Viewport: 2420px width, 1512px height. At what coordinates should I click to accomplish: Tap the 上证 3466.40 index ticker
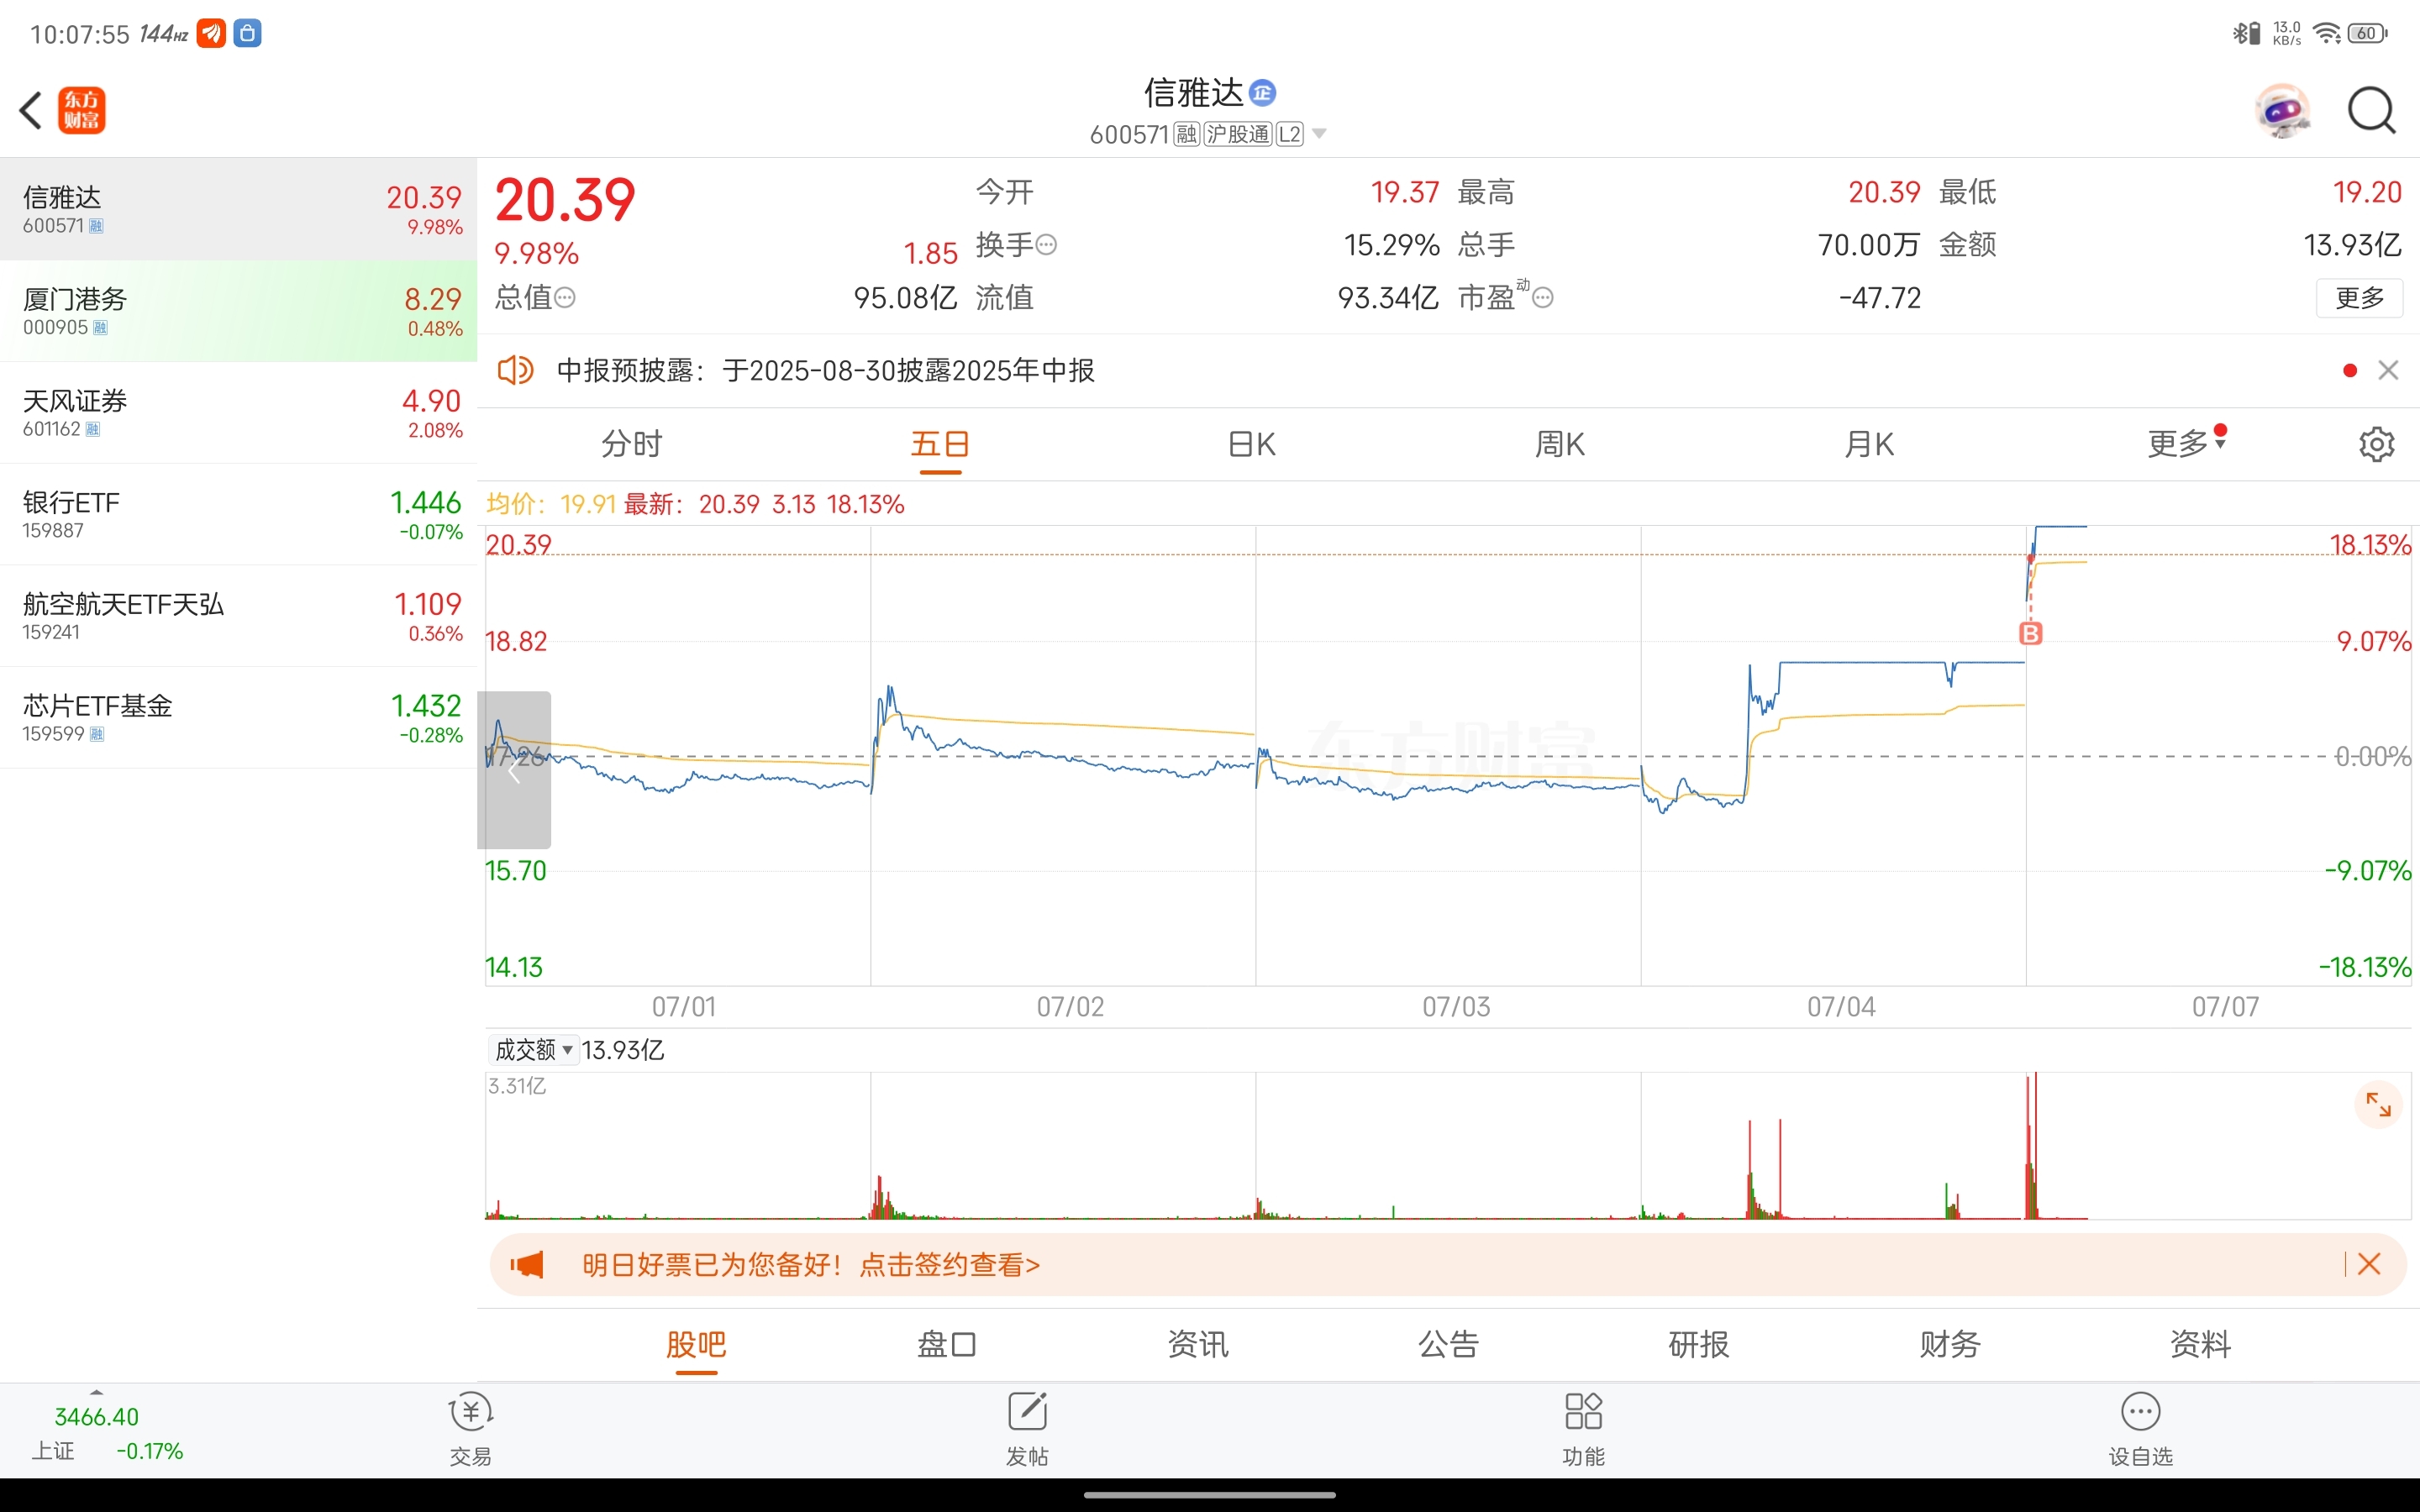coord(106,1433)
